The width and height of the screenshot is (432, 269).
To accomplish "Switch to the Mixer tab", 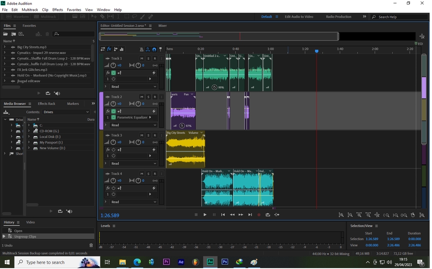I will click(162, 26).
